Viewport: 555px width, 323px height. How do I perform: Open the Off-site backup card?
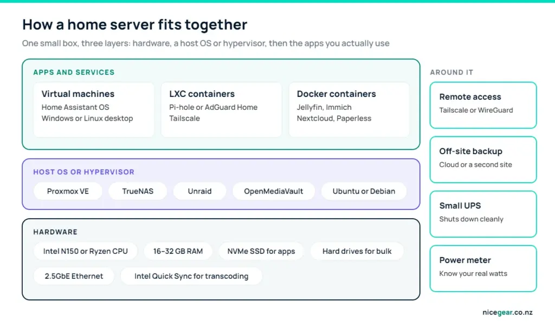pyautogui.click(x=483, y=160)
